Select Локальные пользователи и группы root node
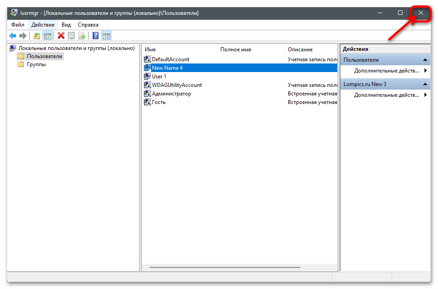 76,48
